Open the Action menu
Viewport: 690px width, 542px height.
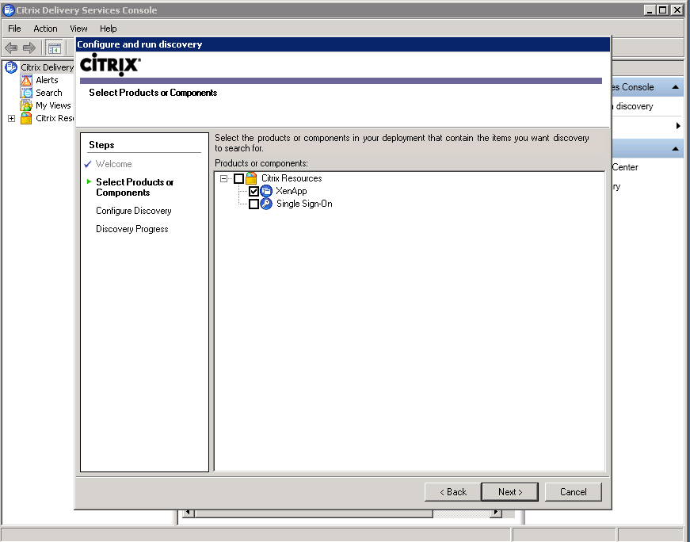point(45,29)
